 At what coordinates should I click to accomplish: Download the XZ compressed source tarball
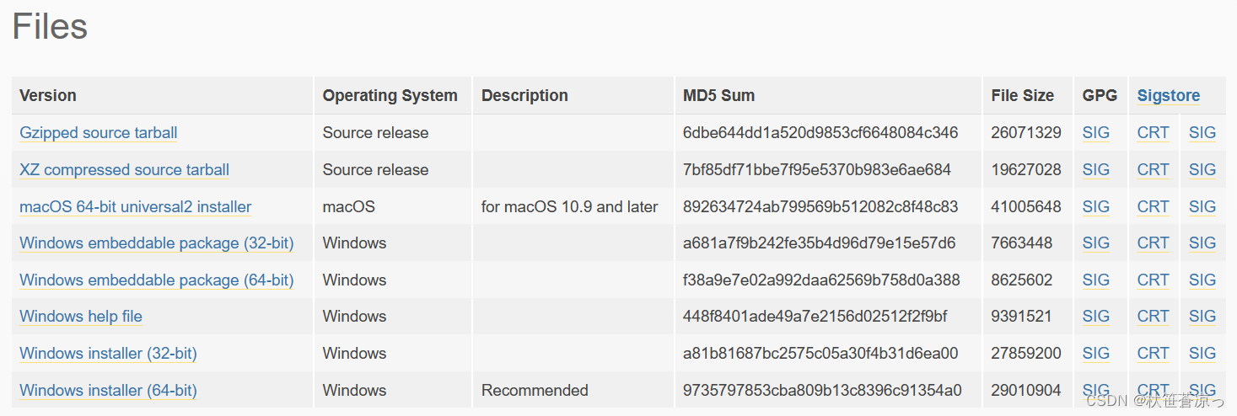pyautogui.click(x=125, y=170)
